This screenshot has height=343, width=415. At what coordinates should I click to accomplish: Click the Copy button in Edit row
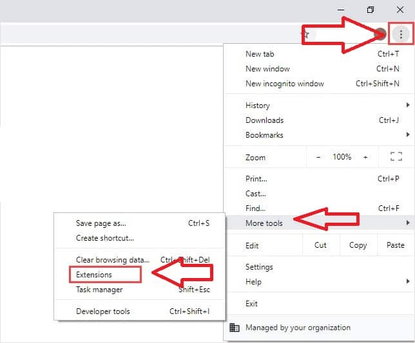(x=358, y=245)
